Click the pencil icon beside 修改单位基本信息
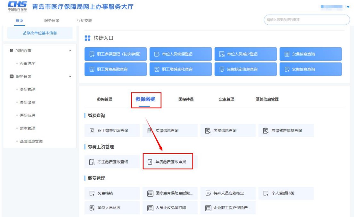Screen dimensions: 354x217 point(25,33)
